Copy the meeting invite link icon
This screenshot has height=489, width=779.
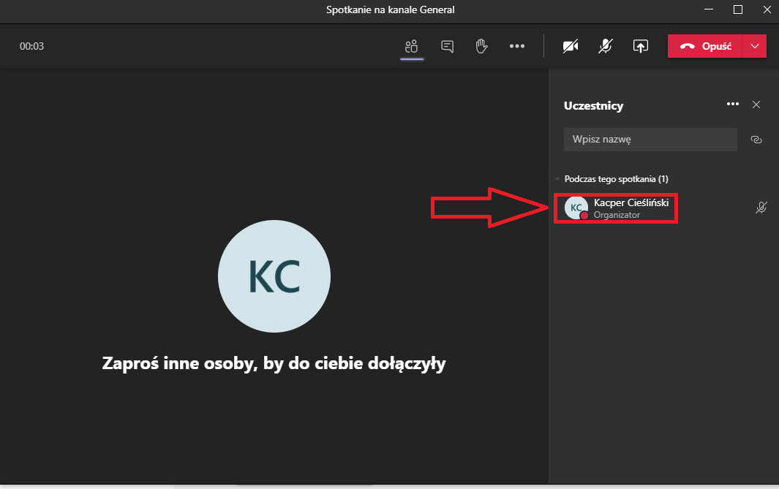756,140
